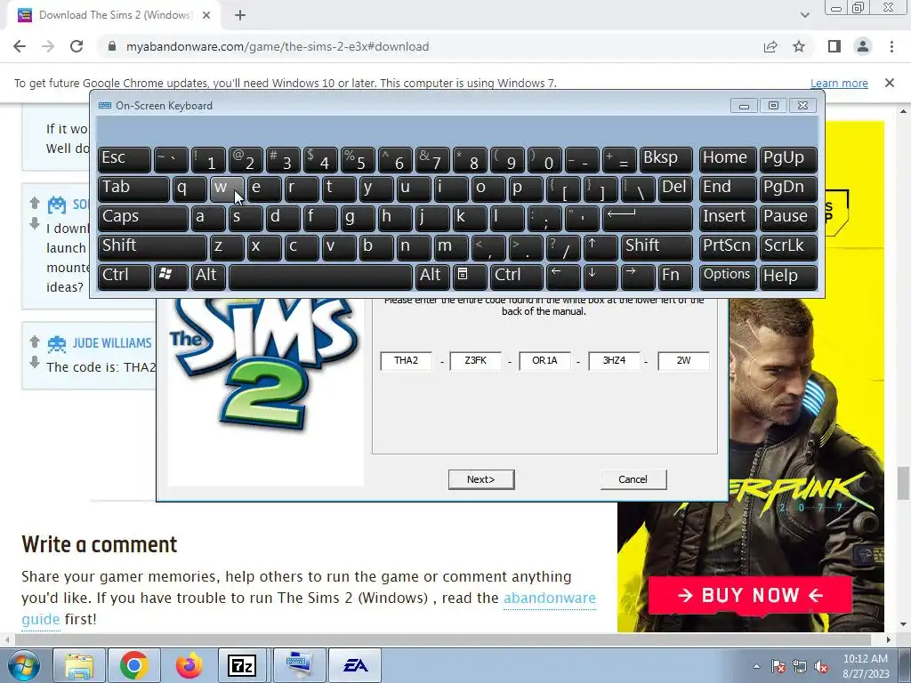Click the tab search chevron
Viewport: 911px width, 683px height.
point(804,15)
